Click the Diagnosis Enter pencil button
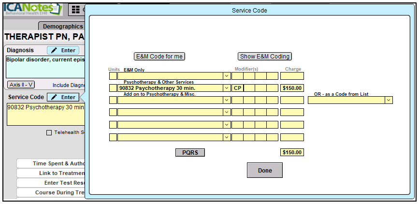 coord(63,50)
